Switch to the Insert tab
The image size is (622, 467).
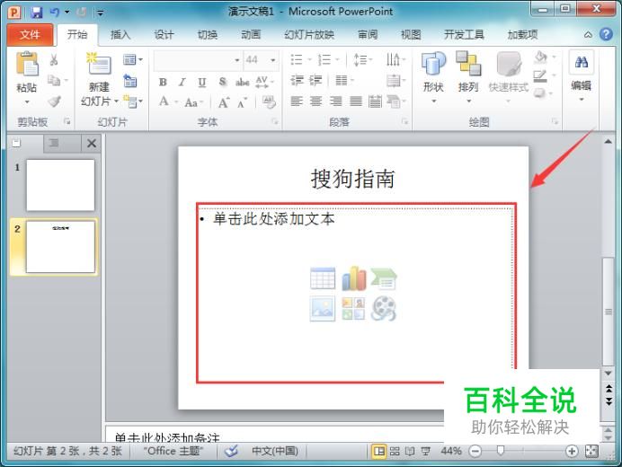120,35
